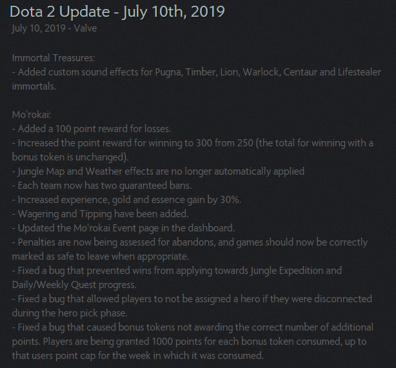Click the line about players disconnected during hero pick
Image resolution: width=396 pixels, height=368 pixels.
tap(192, 299)
